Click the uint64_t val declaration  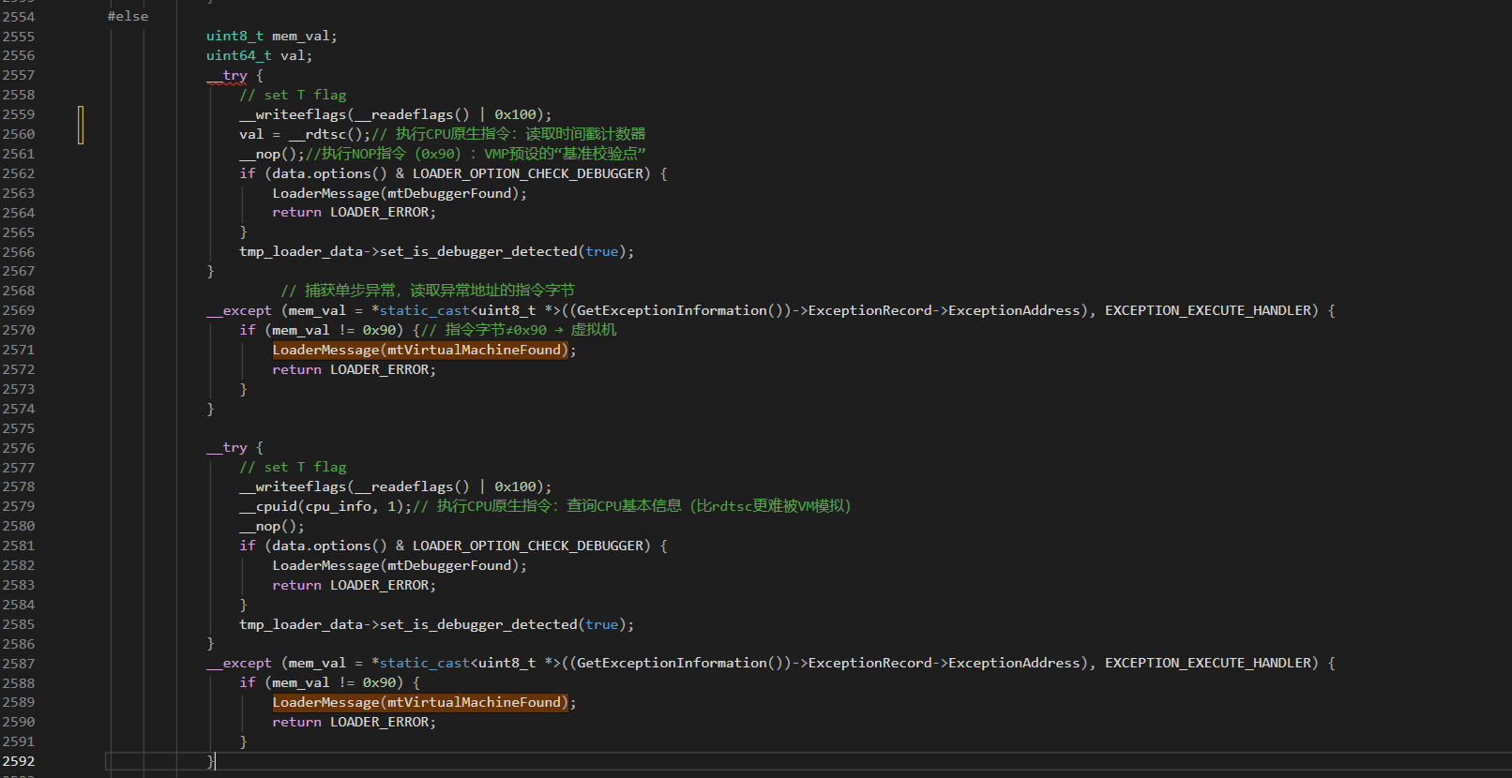tap(259, 55)
